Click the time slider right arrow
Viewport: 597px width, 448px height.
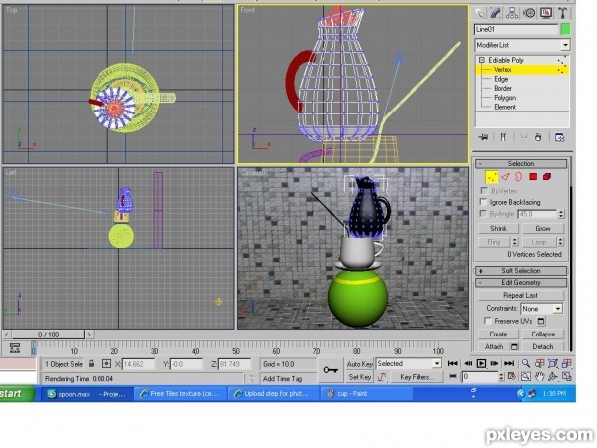(89, 335)
